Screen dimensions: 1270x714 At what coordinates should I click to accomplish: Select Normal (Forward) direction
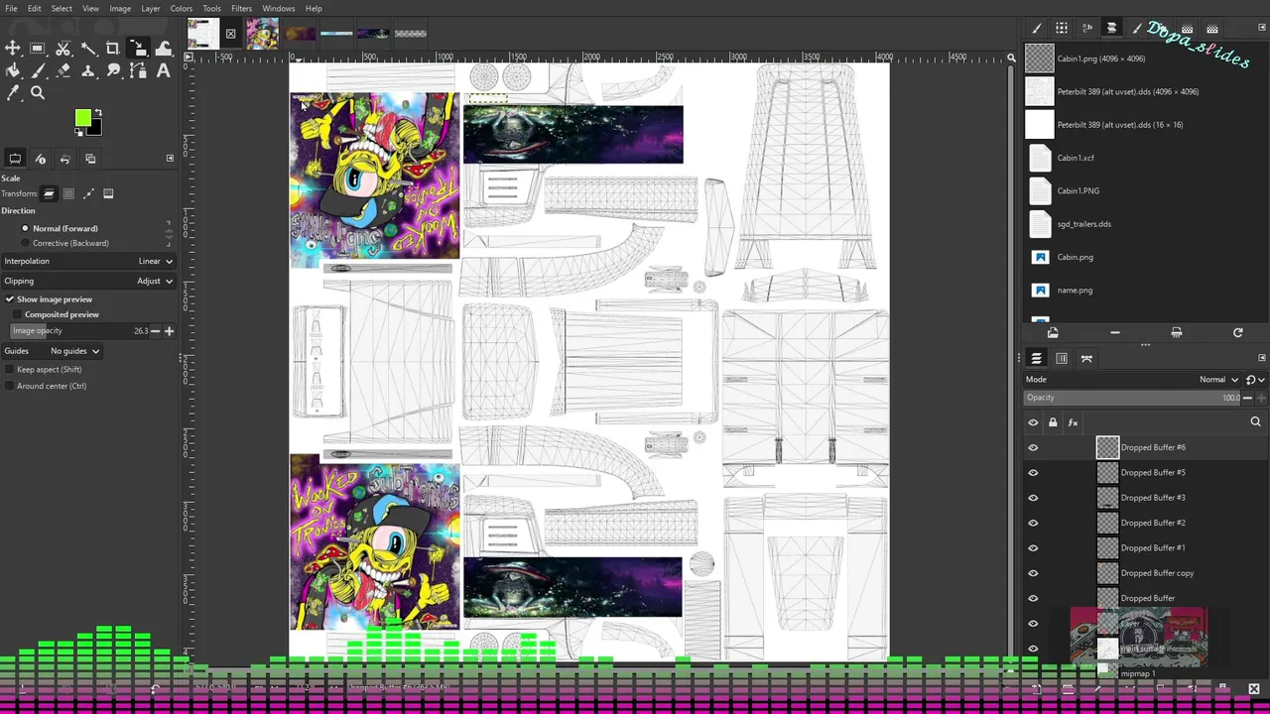pos(60,228)
